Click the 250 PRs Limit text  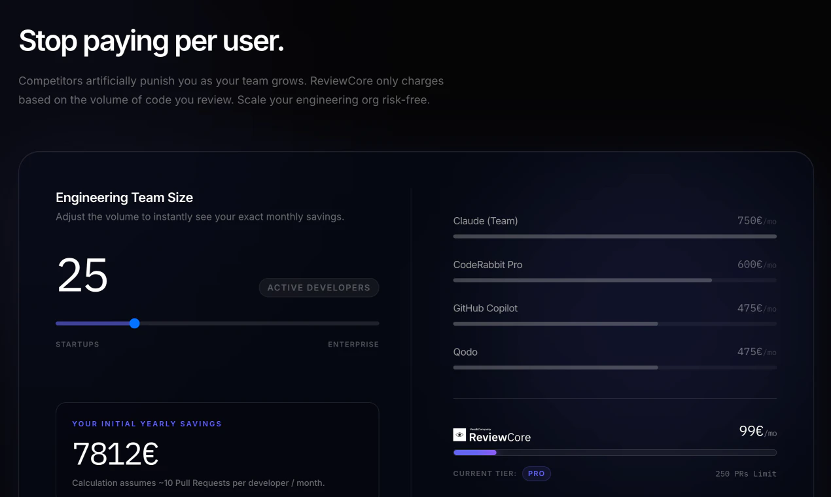coord(746,473)
